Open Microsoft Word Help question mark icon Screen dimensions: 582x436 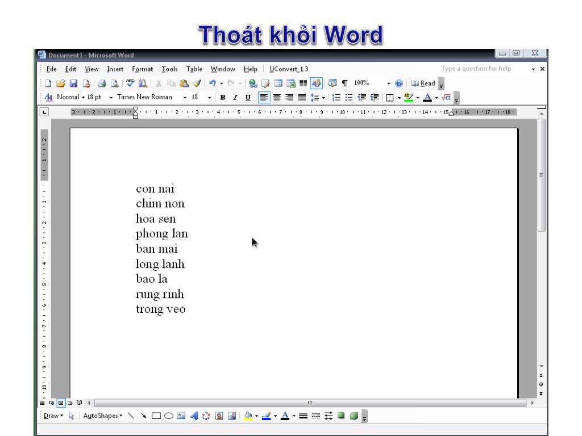tap(398, 83)
